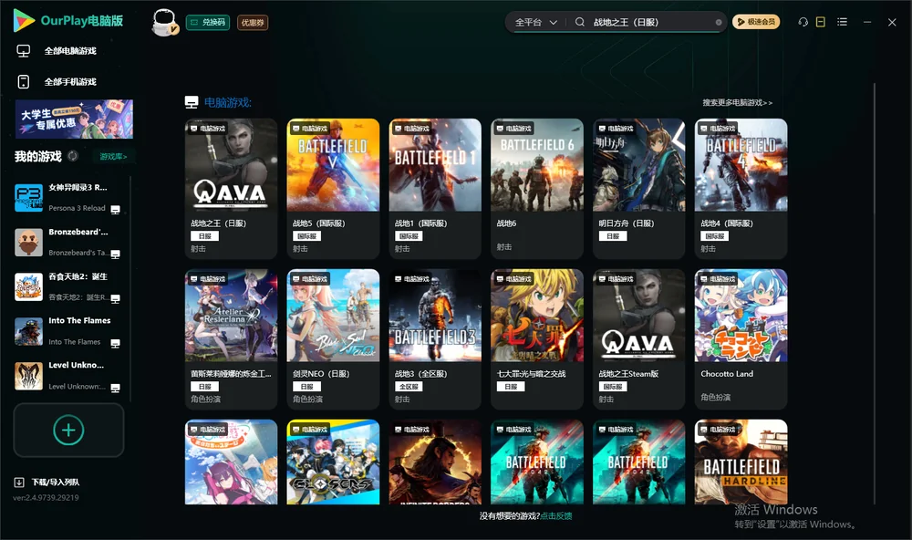Click the phone icon beside 全部手机游戏
912x540 pixels.
coord(24,82)
